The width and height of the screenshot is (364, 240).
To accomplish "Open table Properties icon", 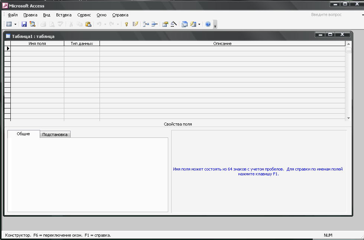I will click(x=165, y=24).
